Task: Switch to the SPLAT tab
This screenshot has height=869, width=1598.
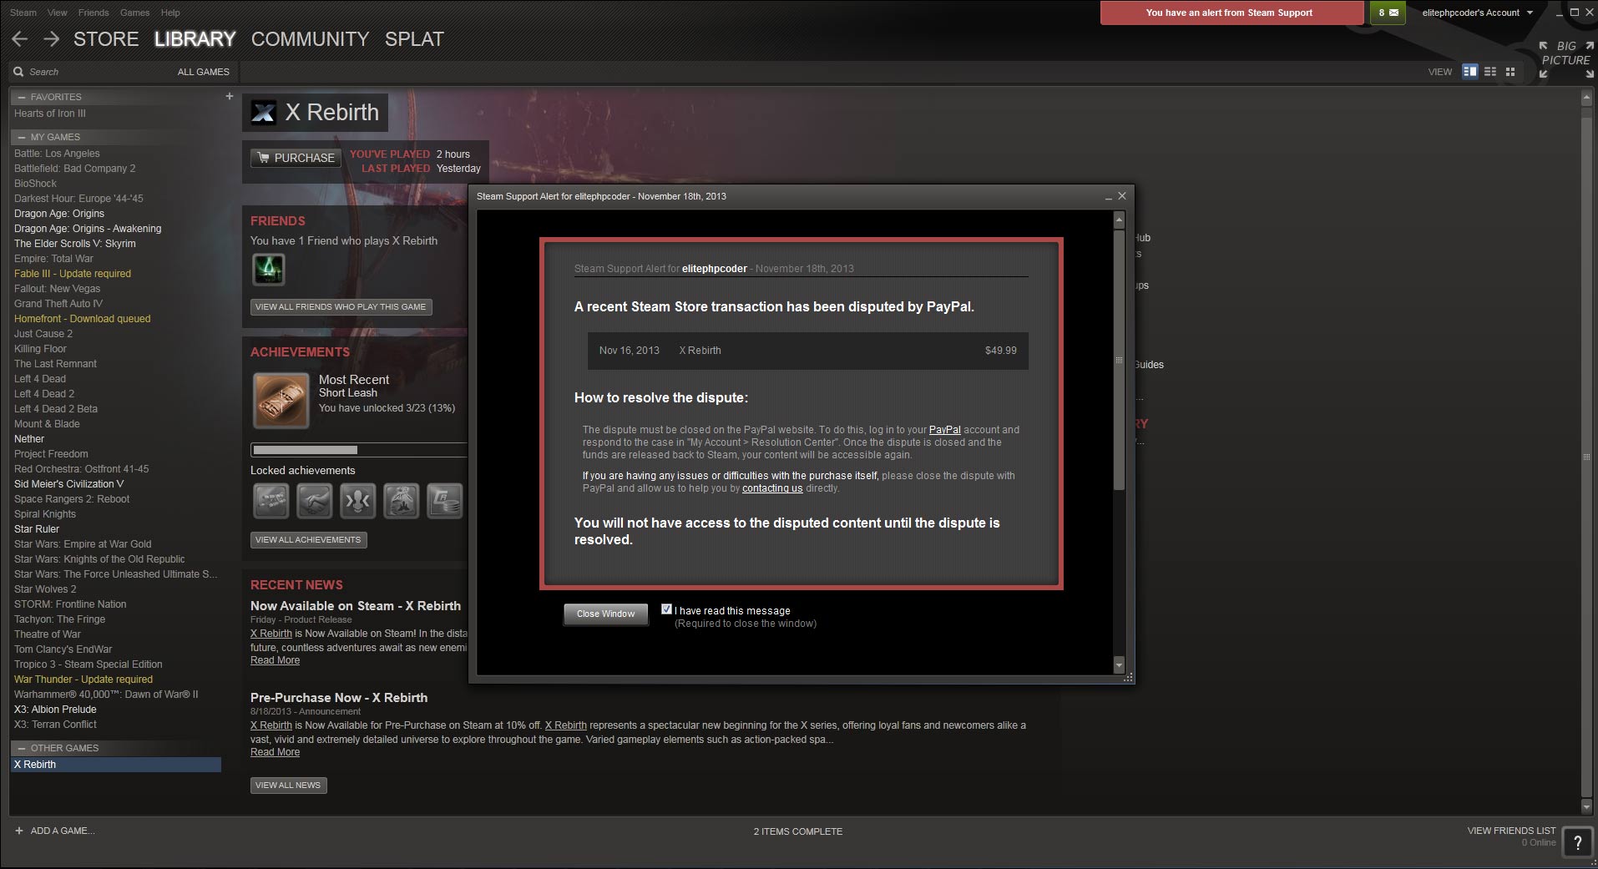Action: coord(414,39)
